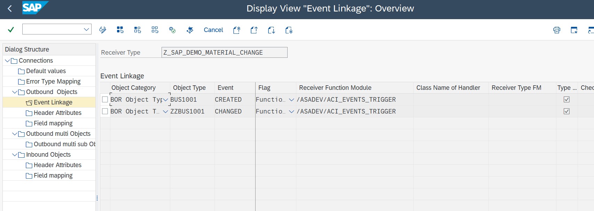Go to first page icon
The image size is (594, 211).
coord(237,30)
